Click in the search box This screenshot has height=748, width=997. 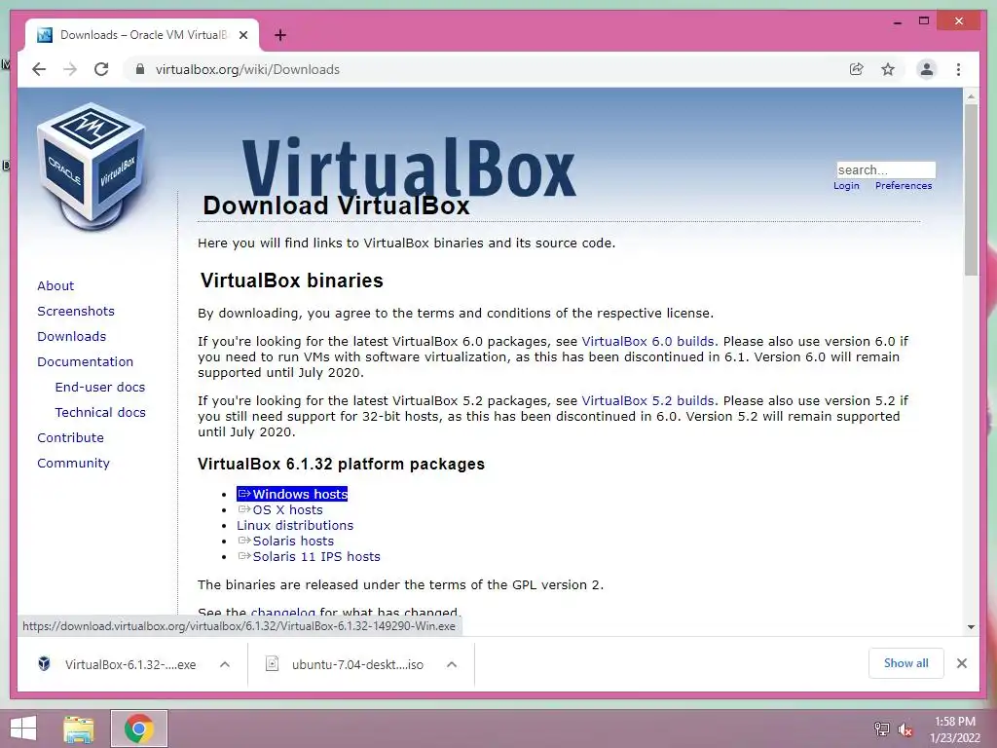(x=886, y=169)
